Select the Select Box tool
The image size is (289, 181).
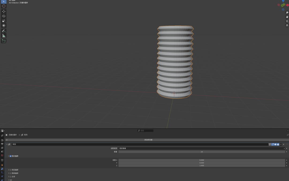[4, 2]
